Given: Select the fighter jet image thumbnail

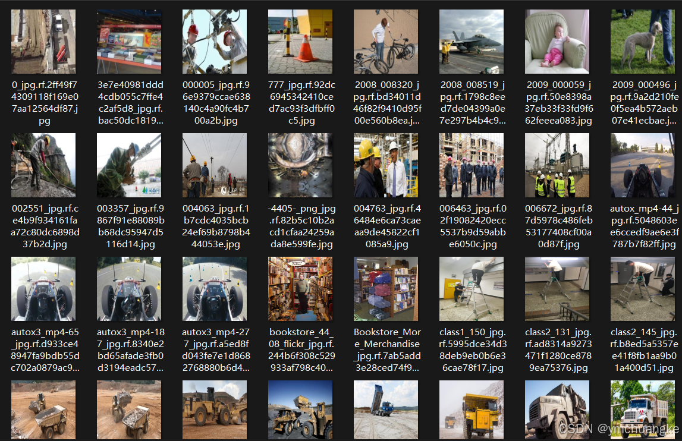Looking at the screenshot, I should pyautogui.click(x=472, y=42).
